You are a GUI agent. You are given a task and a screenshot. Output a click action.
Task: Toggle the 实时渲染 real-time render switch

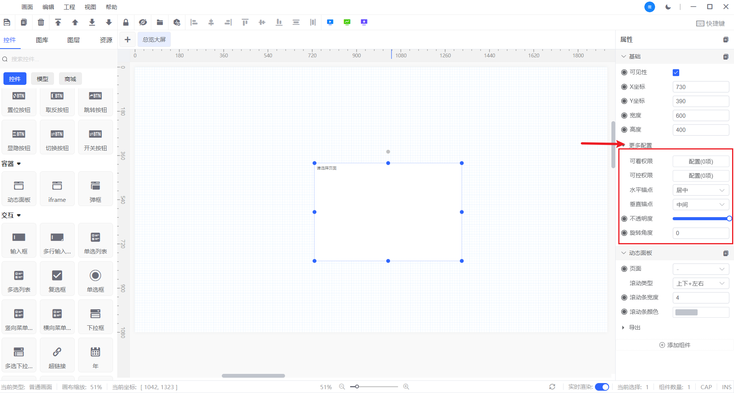(602, 387)
